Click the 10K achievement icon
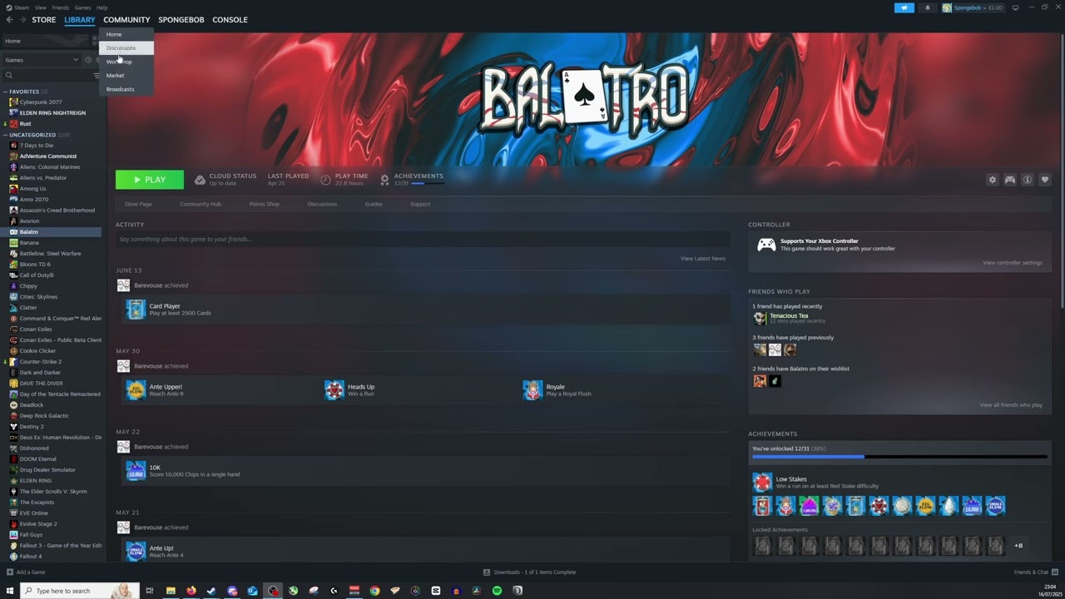 coord(136,471)
